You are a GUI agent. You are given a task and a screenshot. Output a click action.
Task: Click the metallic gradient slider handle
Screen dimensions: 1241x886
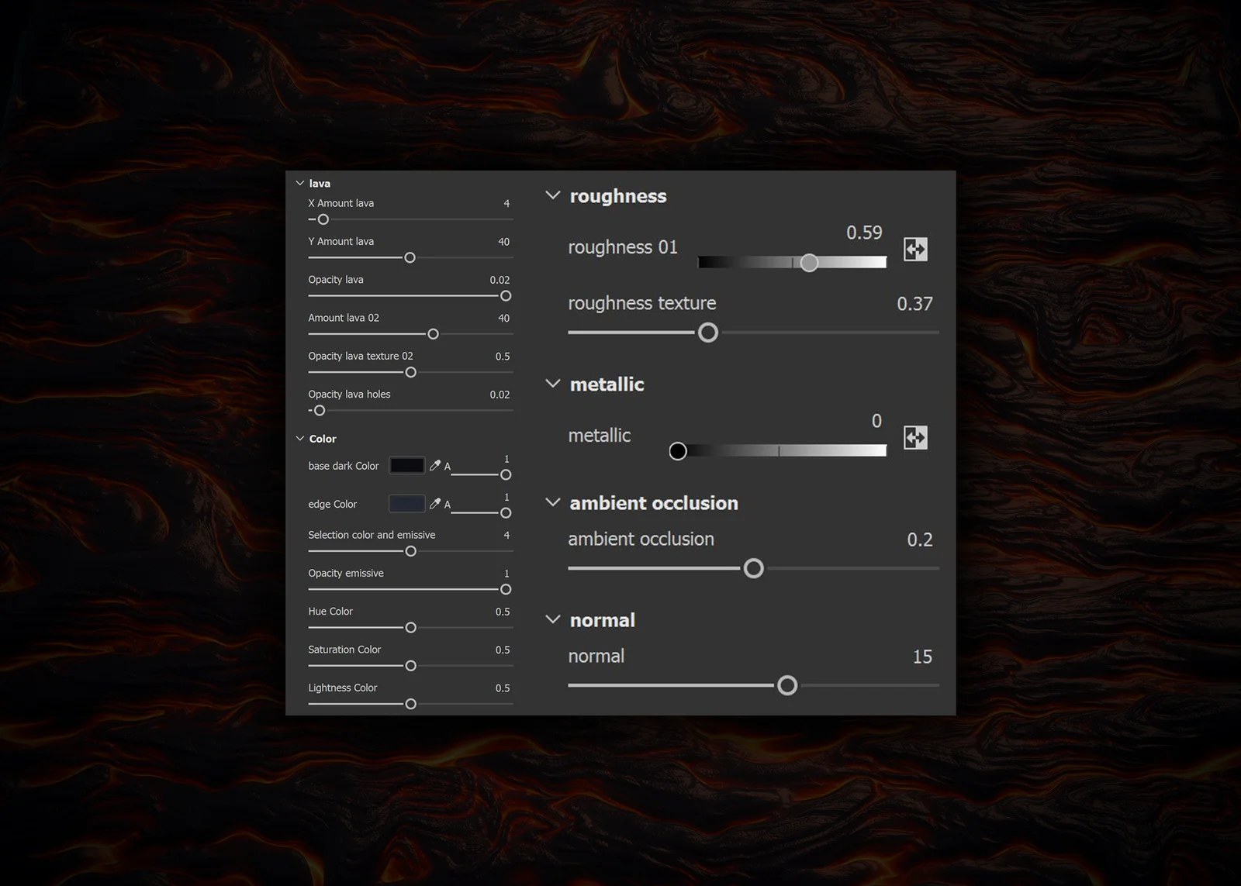tap(678, 450)
